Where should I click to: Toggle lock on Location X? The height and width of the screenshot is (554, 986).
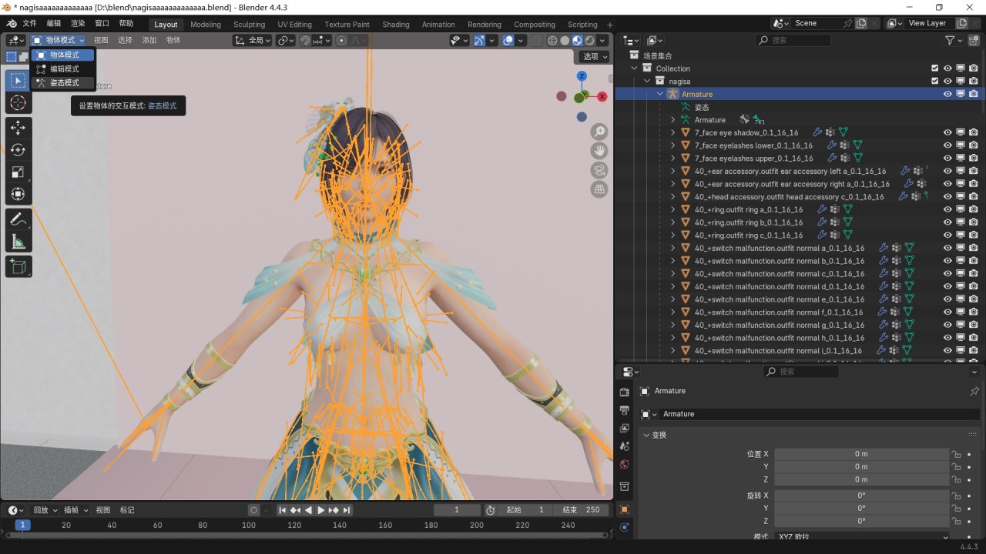[957, 454]
